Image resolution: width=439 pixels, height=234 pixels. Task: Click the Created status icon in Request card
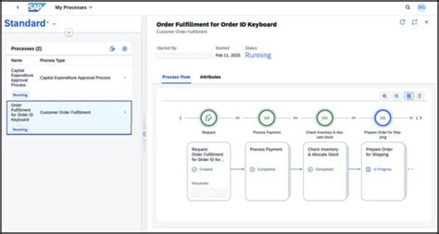coord(195,169)
